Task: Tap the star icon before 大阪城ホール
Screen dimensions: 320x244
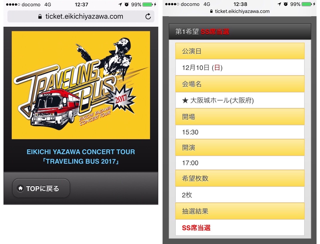Action: click(x=185, y=100)
